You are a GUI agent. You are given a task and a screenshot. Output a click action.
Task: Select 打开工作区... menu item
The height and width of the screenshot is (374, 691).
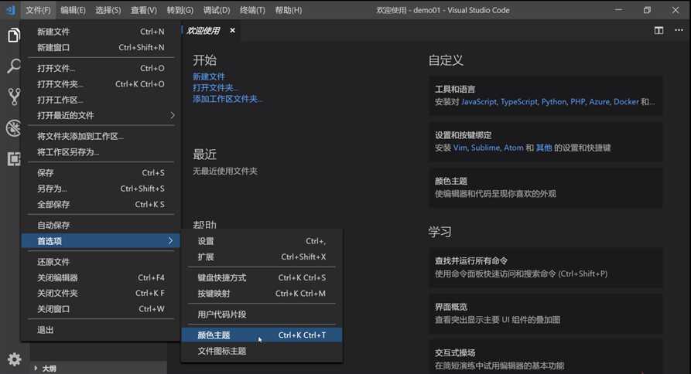click(x=101, y=100)
